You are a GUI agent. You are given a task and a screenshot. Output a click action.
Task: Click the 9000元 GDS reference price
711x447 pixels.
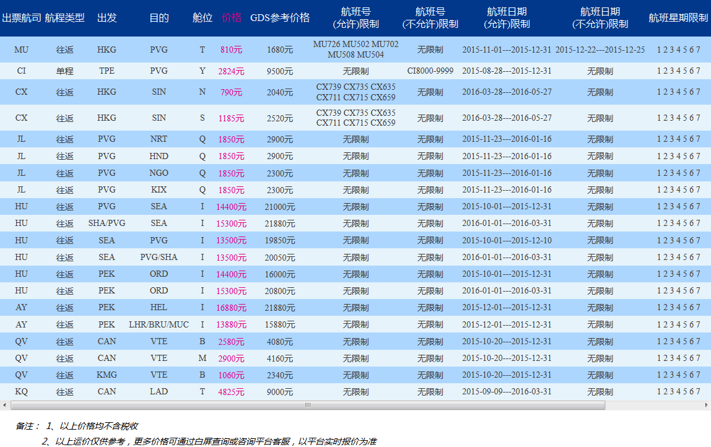tap(280, 392)
